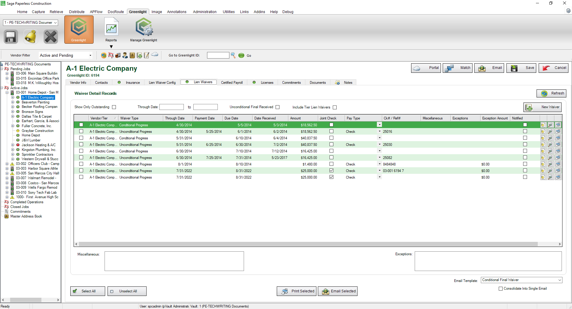
Task: Open the Vendor Filter Active and Pending dropdown
Action: coord(66,55)
